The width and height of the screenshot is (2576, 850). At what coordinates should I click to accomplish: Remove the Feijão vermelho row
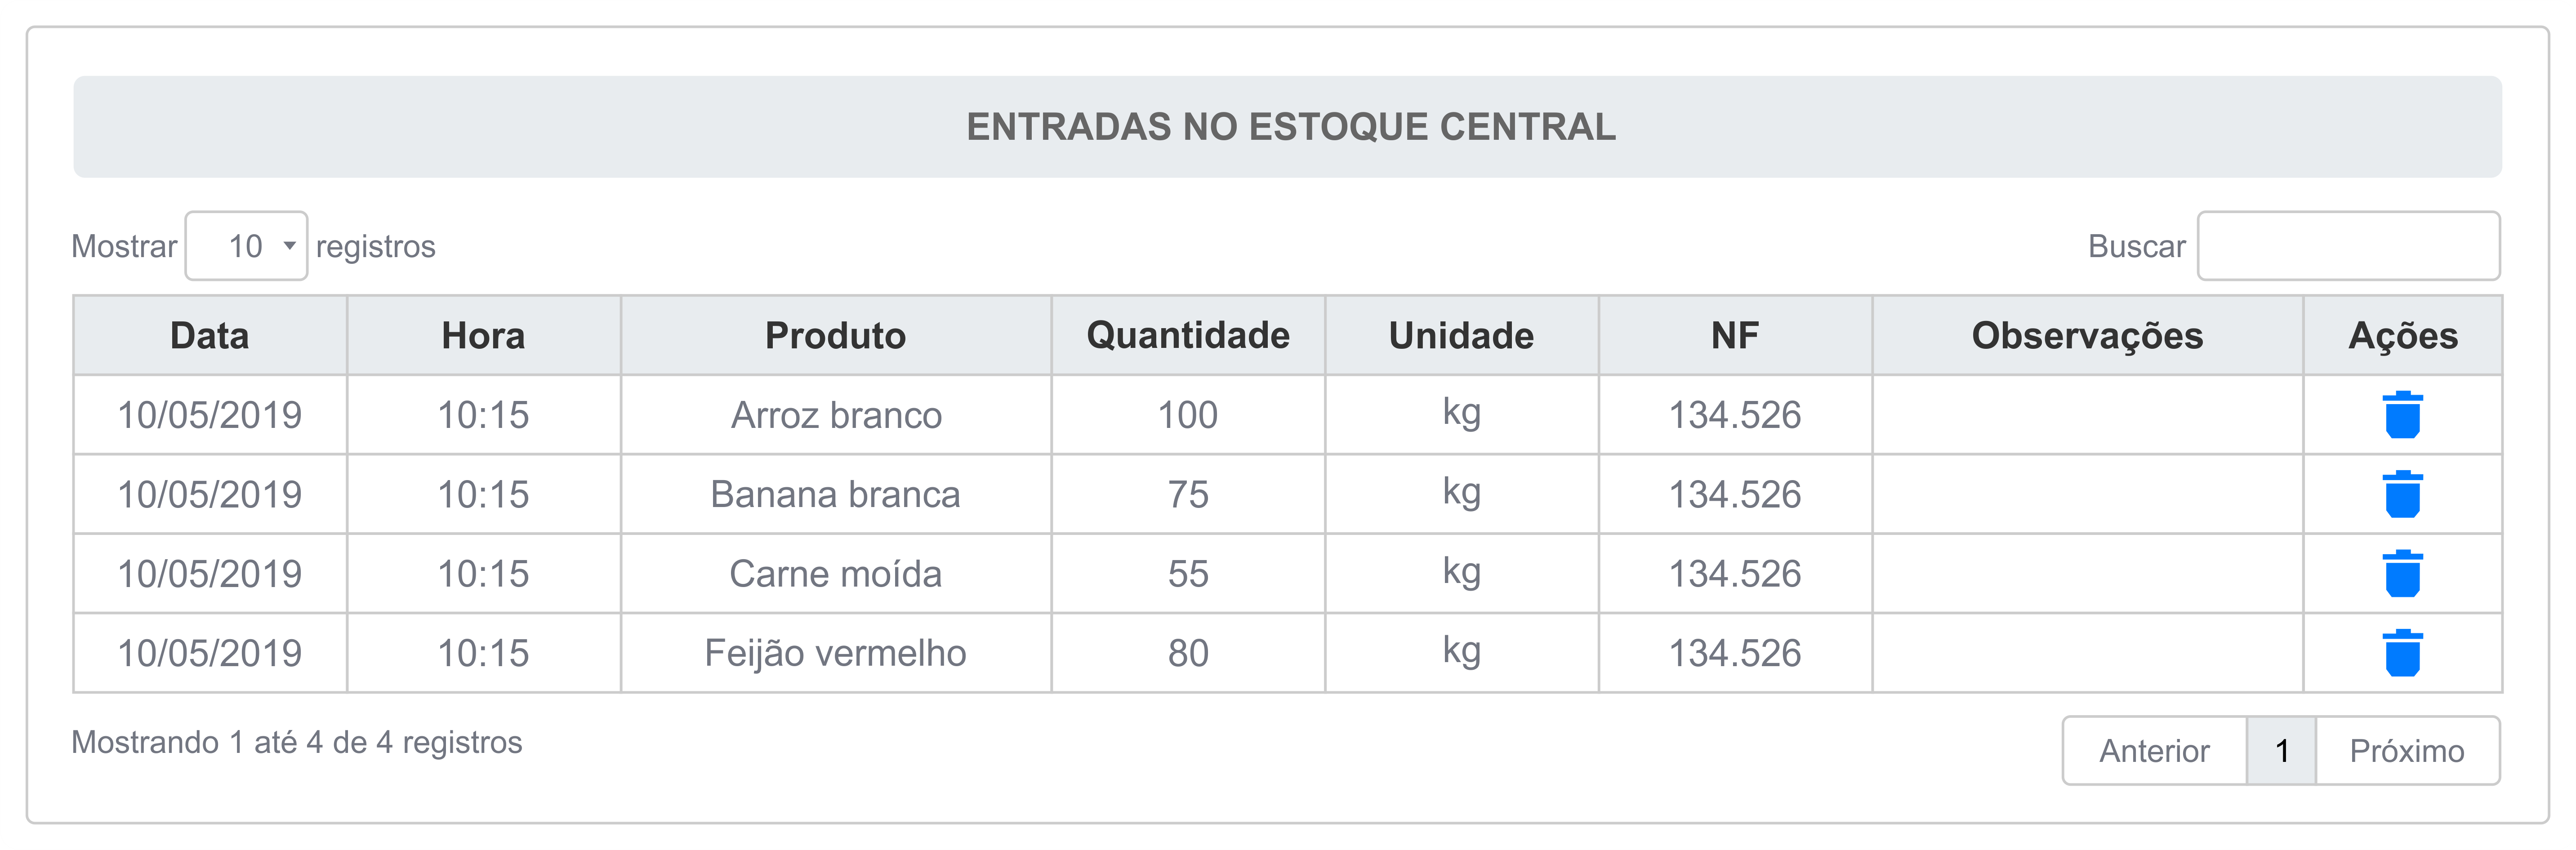point(2402,653)
